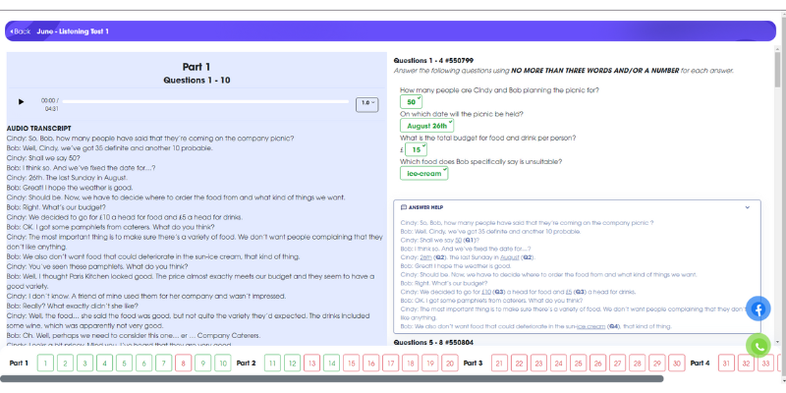Screen dimensions: 786x393
Task: Tap the green phone call icon
Action: coord(758,346)
